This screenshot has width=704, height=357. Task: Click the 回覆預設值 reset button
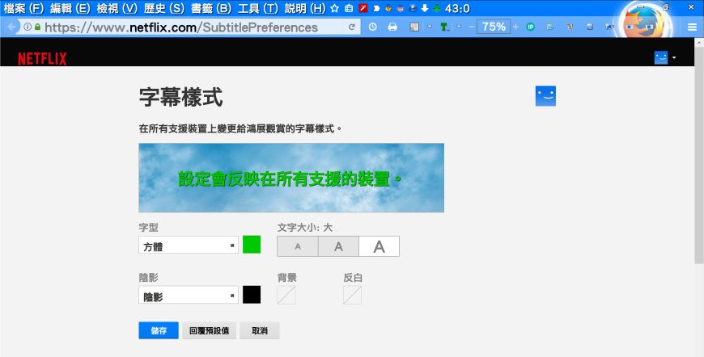[x=209, y=330]
